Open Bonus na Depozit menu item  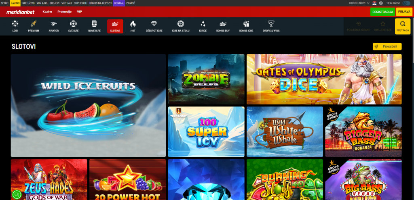(x=101, y=3)
